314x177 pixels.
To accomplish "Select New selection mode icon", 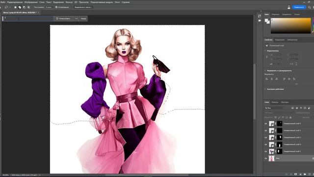I will tap(15, 7).
